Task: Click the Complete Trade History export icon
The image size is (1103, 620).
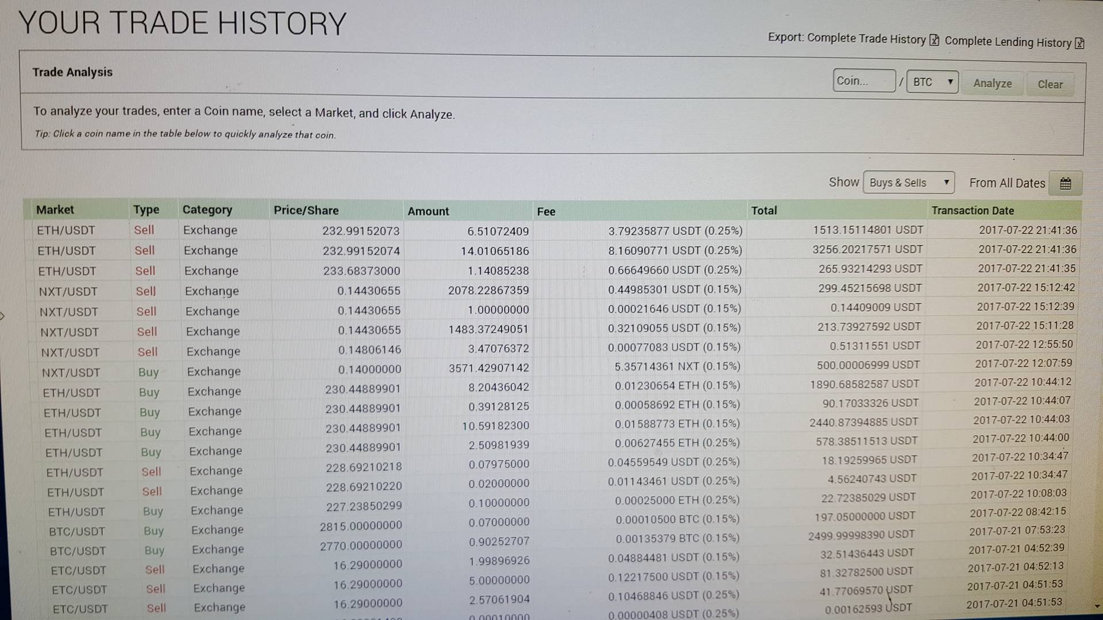Action: [x=935, y=40]
